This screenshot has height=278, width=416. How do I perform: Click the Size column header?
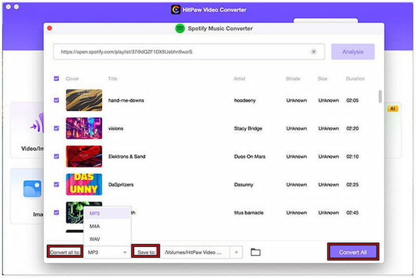pos(322,79)
